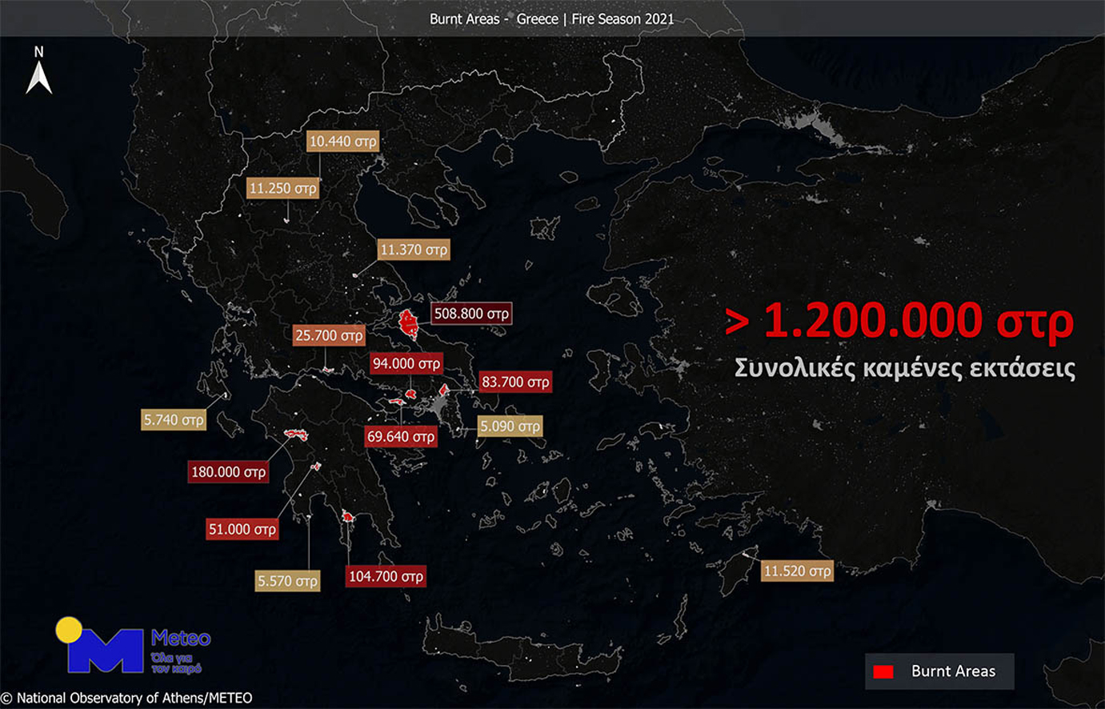This screenshot has width=1105, height=709.
Task: Select the 180.000 στρ label
Action: 228,472
